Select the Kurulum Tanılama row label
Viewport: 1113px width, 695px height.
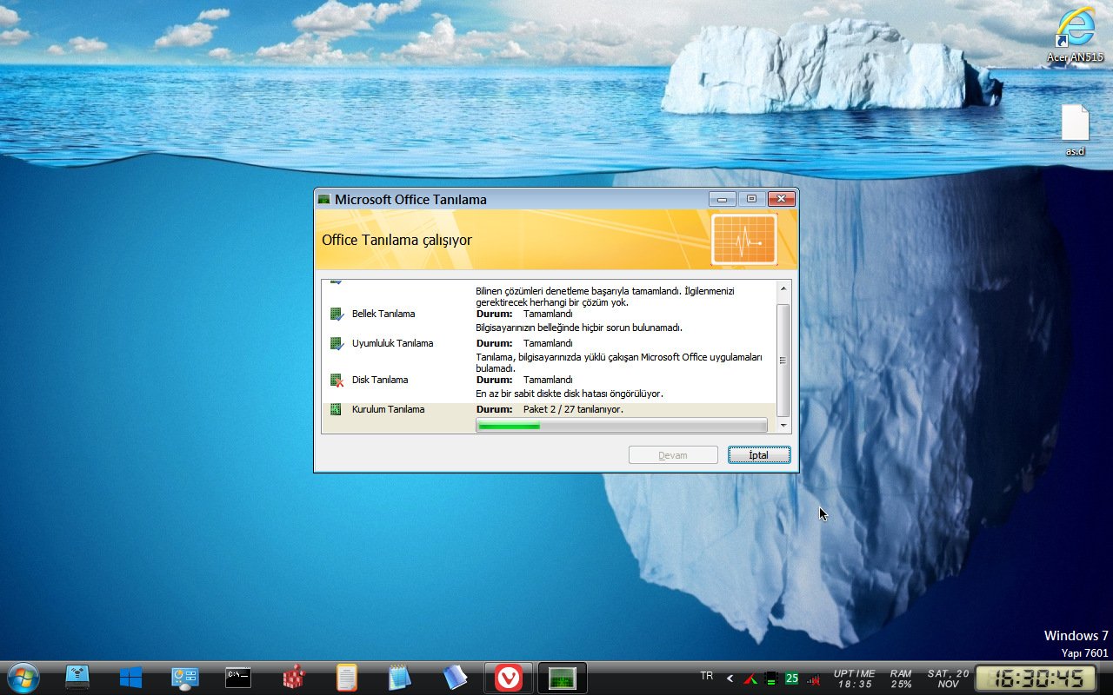(388, 409)
